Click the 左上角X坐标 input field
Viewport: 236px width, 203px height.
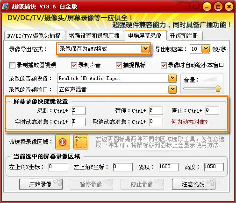click(x=58, y=167)
